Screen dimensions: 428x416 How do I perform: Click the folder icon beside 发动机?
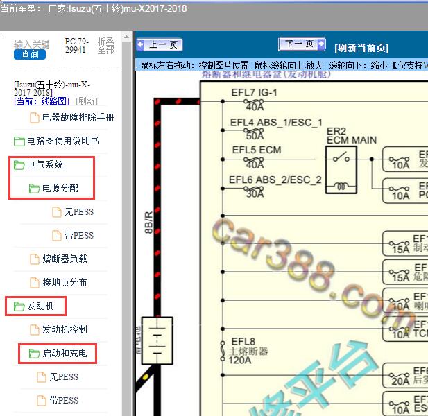point(19,306)
